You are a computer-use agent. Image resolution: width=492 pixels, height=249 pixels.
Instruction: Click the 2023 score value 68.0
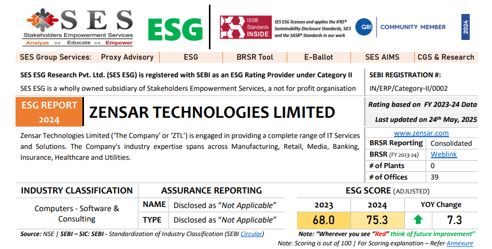point(324,220)
